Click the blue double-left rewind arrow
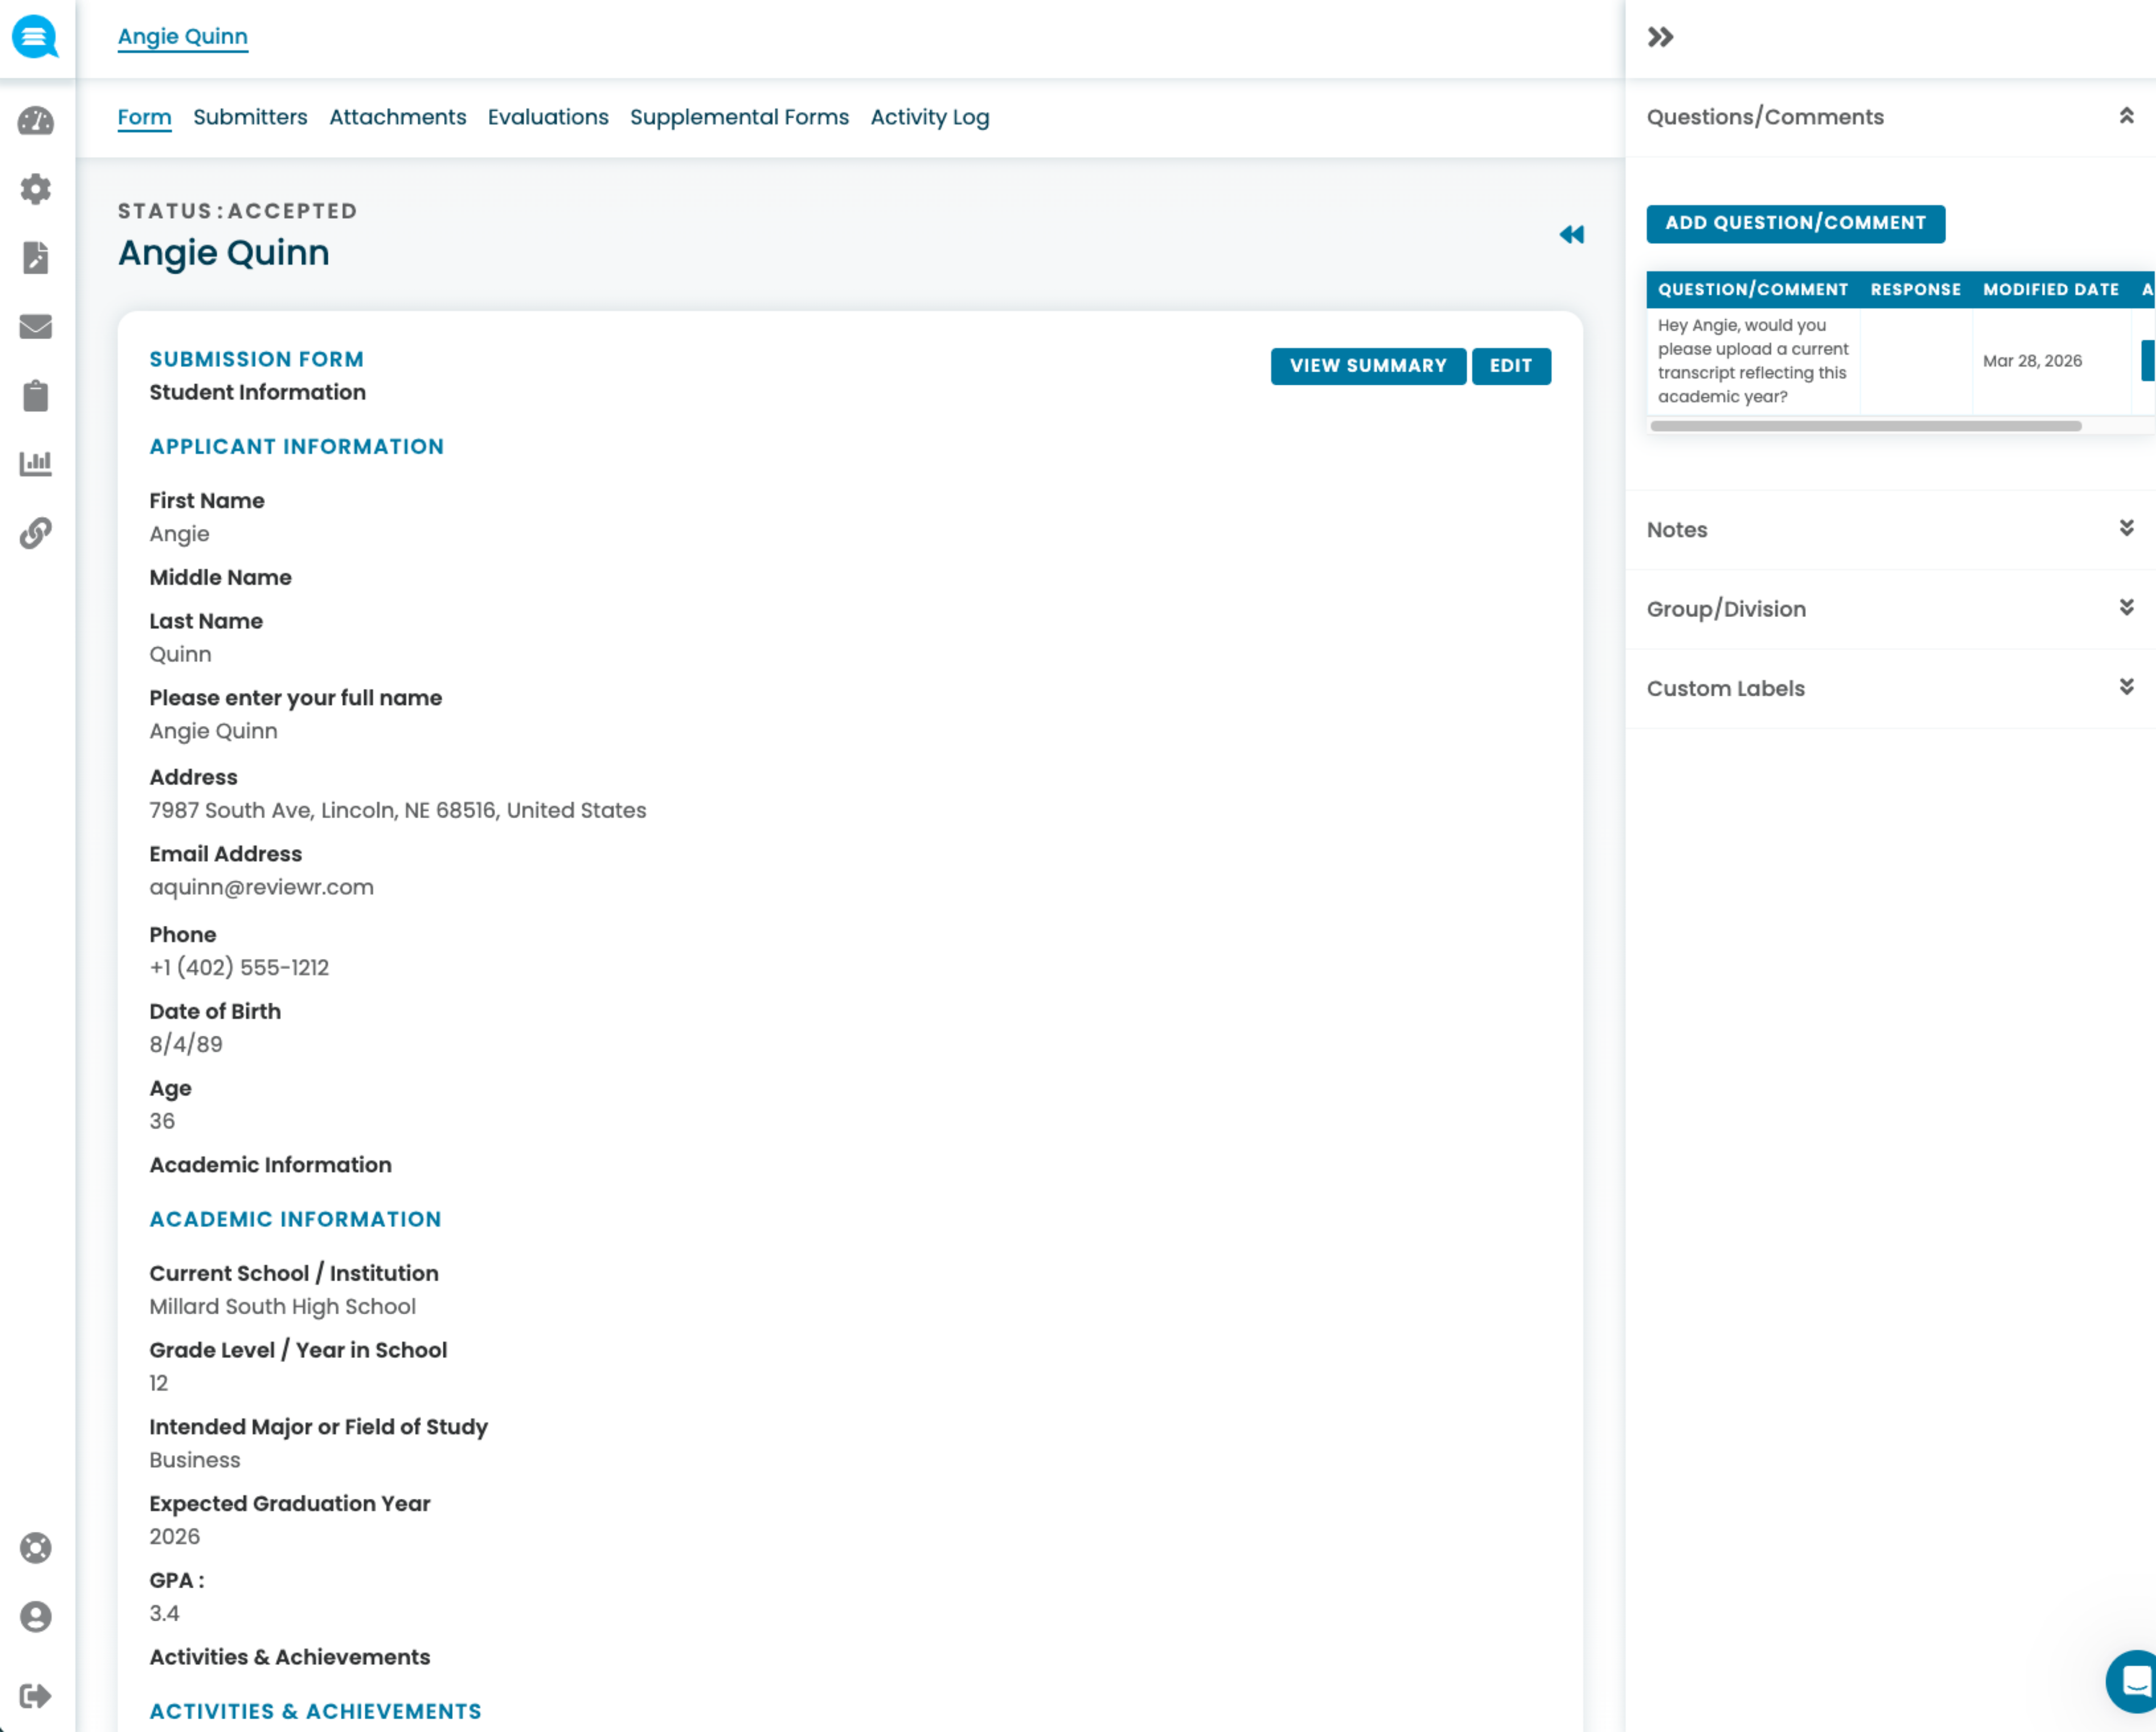Viewport: 2156px width, 1732px height. 1571,235
